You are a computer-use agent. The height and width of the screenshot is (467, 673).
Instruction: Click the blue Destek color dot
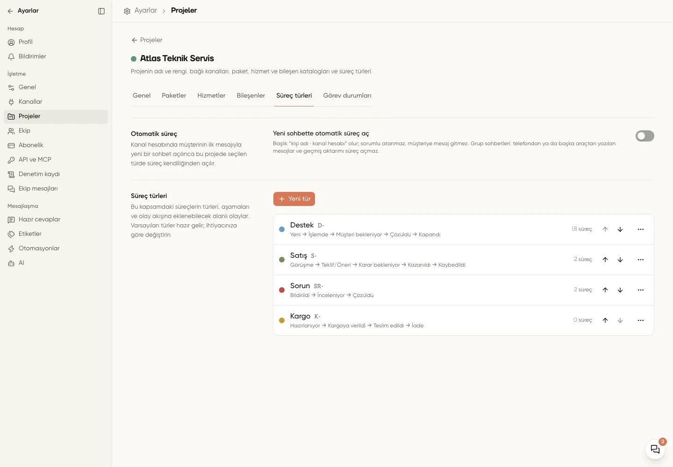point(282,229)
